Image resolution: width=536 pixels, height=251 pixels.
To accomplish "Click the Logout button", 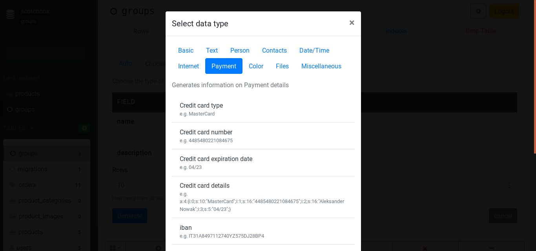I will point(504,11).
